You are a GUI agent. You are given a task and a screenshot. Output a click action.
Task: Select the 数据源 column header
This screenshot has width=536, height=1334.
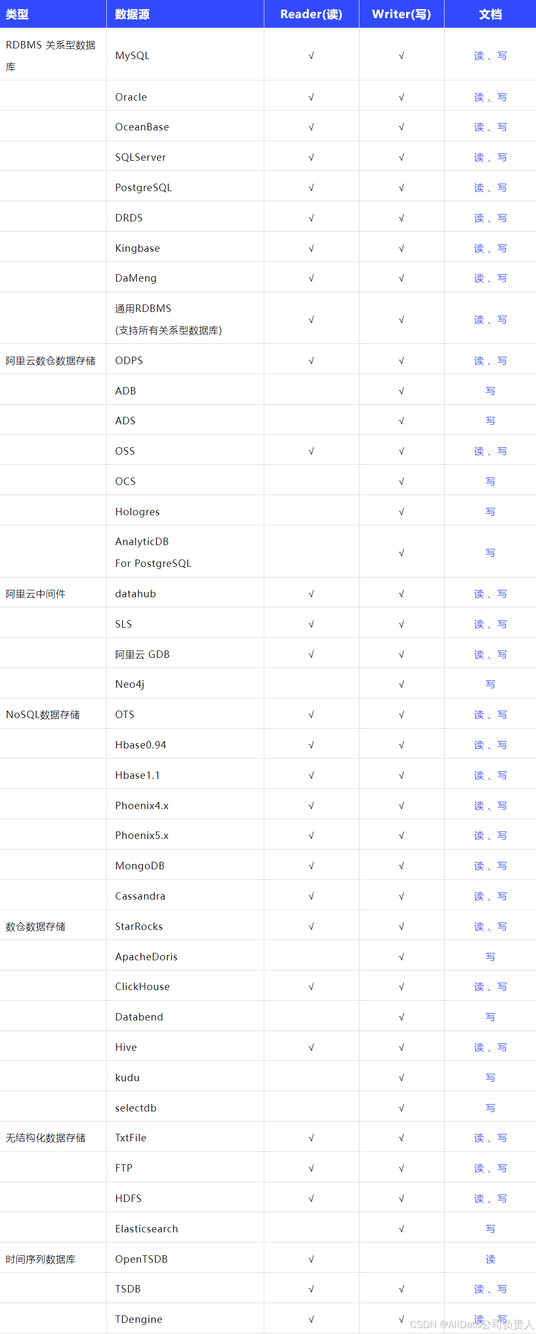click(185, 14)
